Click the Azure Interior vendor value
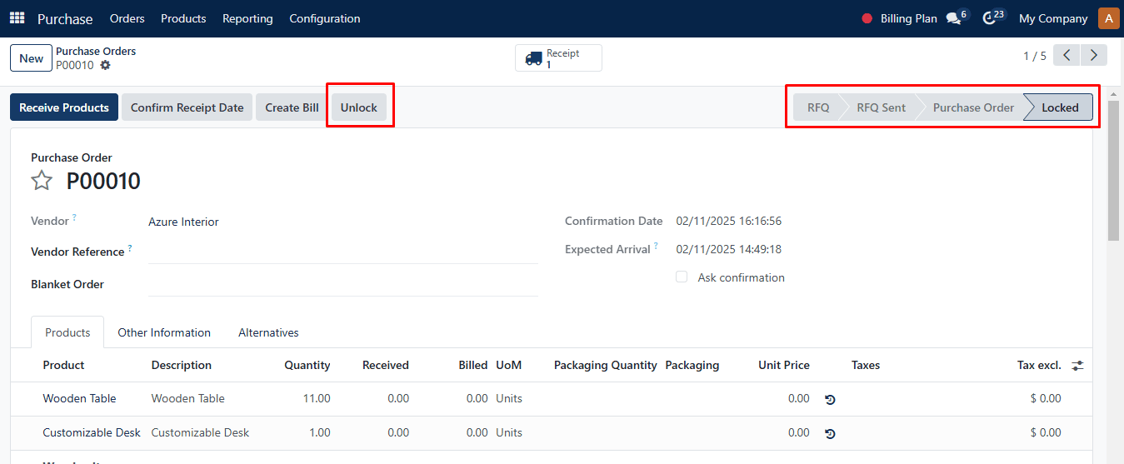This screenshot has height=464, width=1124. point(183,222)
